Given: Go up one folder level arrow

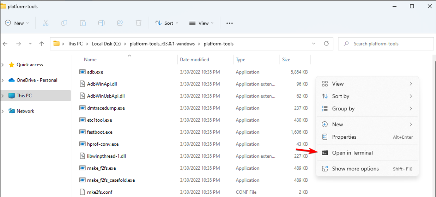Looking at the screenshot, I should (41, 44).
